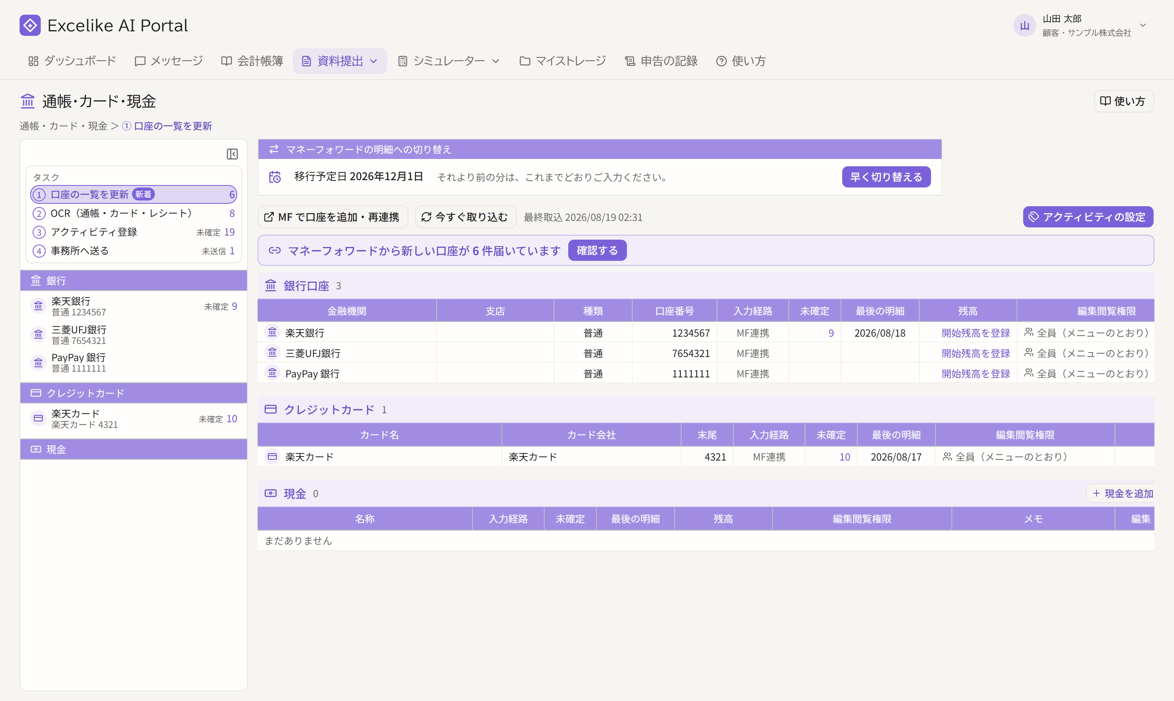Click 開始残高を登録 link for 楽天銀行
The width and height of the screenshot is (1174, 701).
click(x=975, y=333)
